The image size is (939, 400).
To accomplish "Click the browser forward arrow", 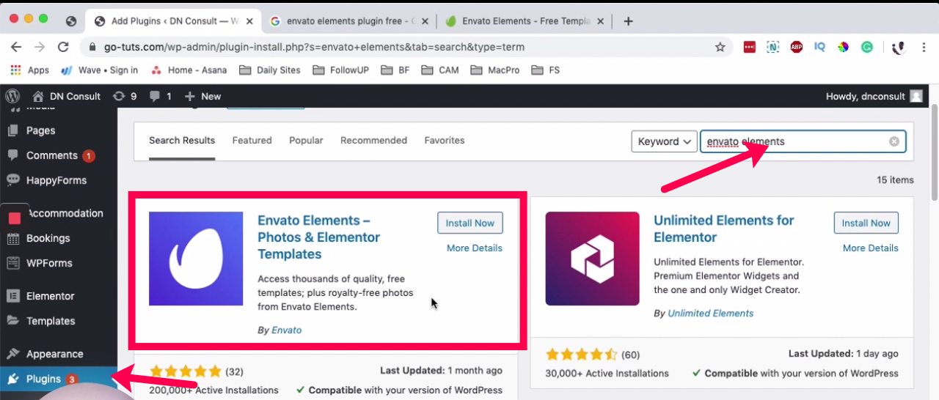I will [40, 47].
